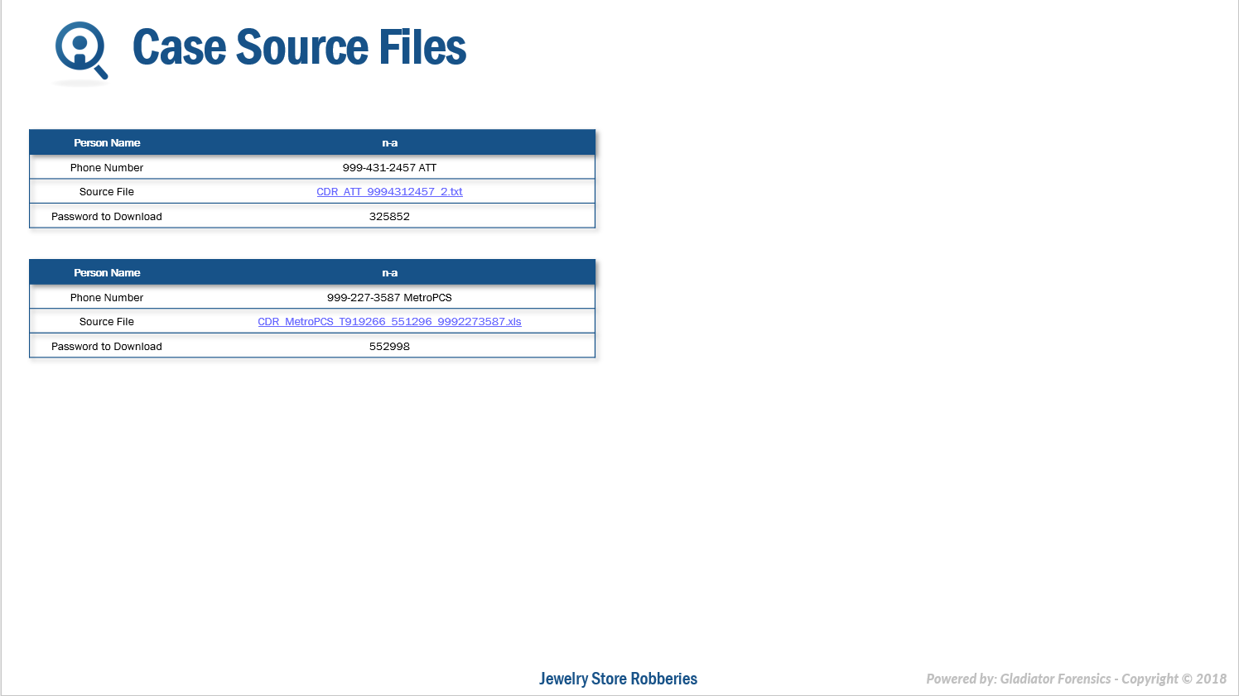This screenshot has height=696, width=1239.
Task: Click the magnifying glass logo icon
Action: click(x=80, y=50)
